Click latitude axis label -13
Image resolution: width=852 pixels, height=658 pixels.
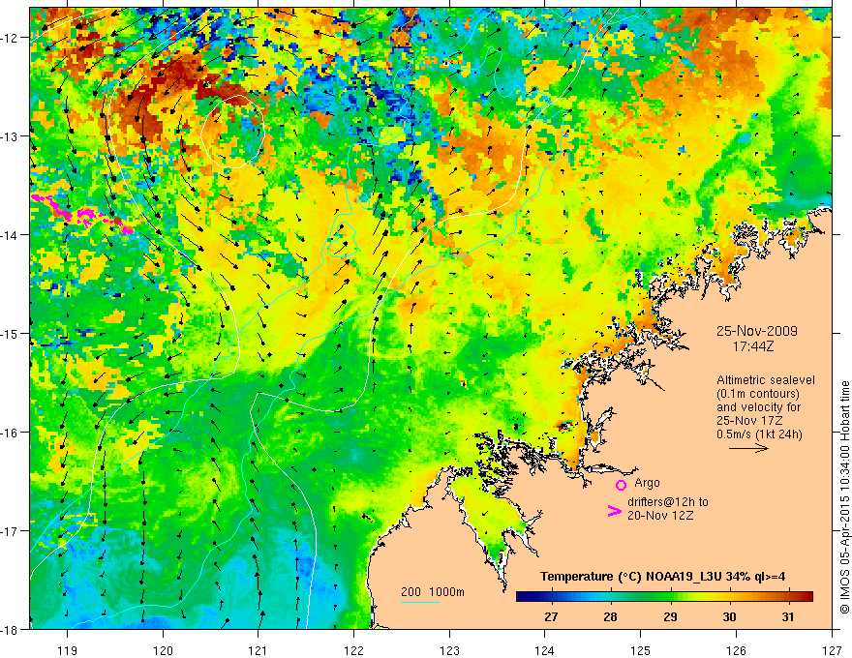[x=10, y=136]
